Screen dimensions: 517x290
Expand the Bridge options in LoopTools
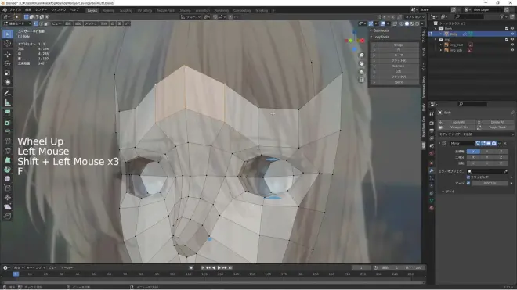click(374, 45)
